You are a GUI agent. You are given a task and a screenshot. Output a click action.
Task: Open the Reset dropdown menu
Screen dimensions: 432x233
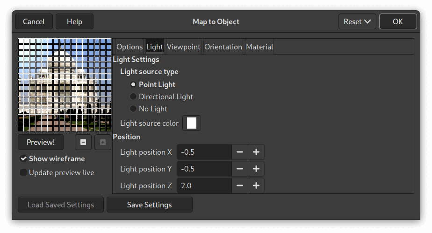(357, 21)
